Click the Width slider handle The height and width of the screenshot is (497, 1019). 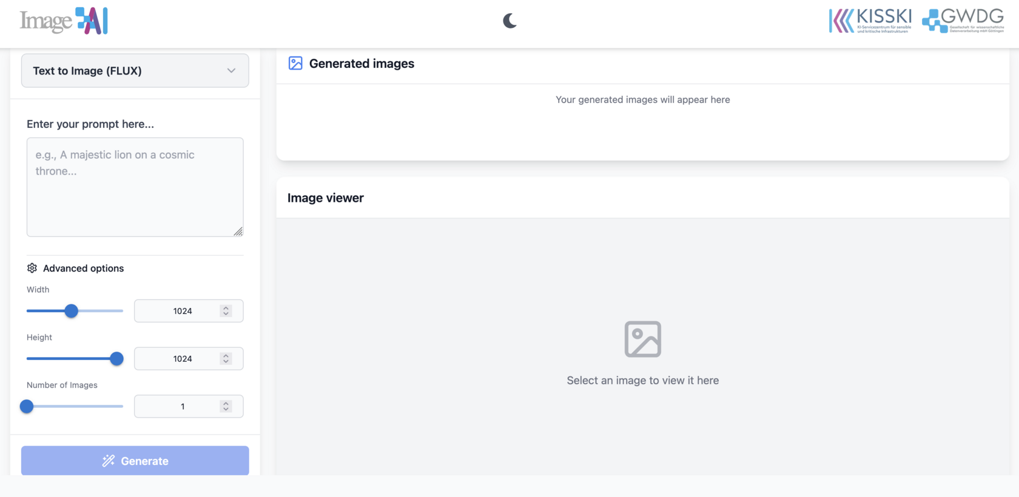[x=72, y=311]
